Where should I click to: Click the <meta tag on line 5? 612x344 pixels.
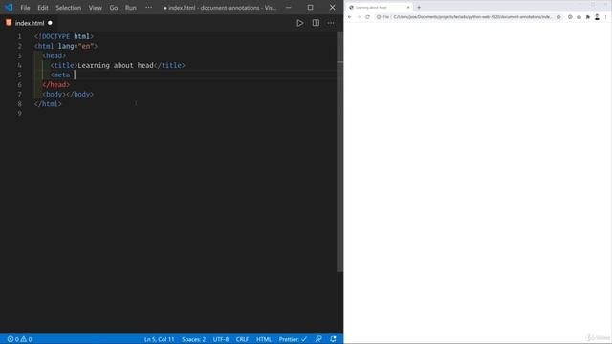(x=60, y=75)
